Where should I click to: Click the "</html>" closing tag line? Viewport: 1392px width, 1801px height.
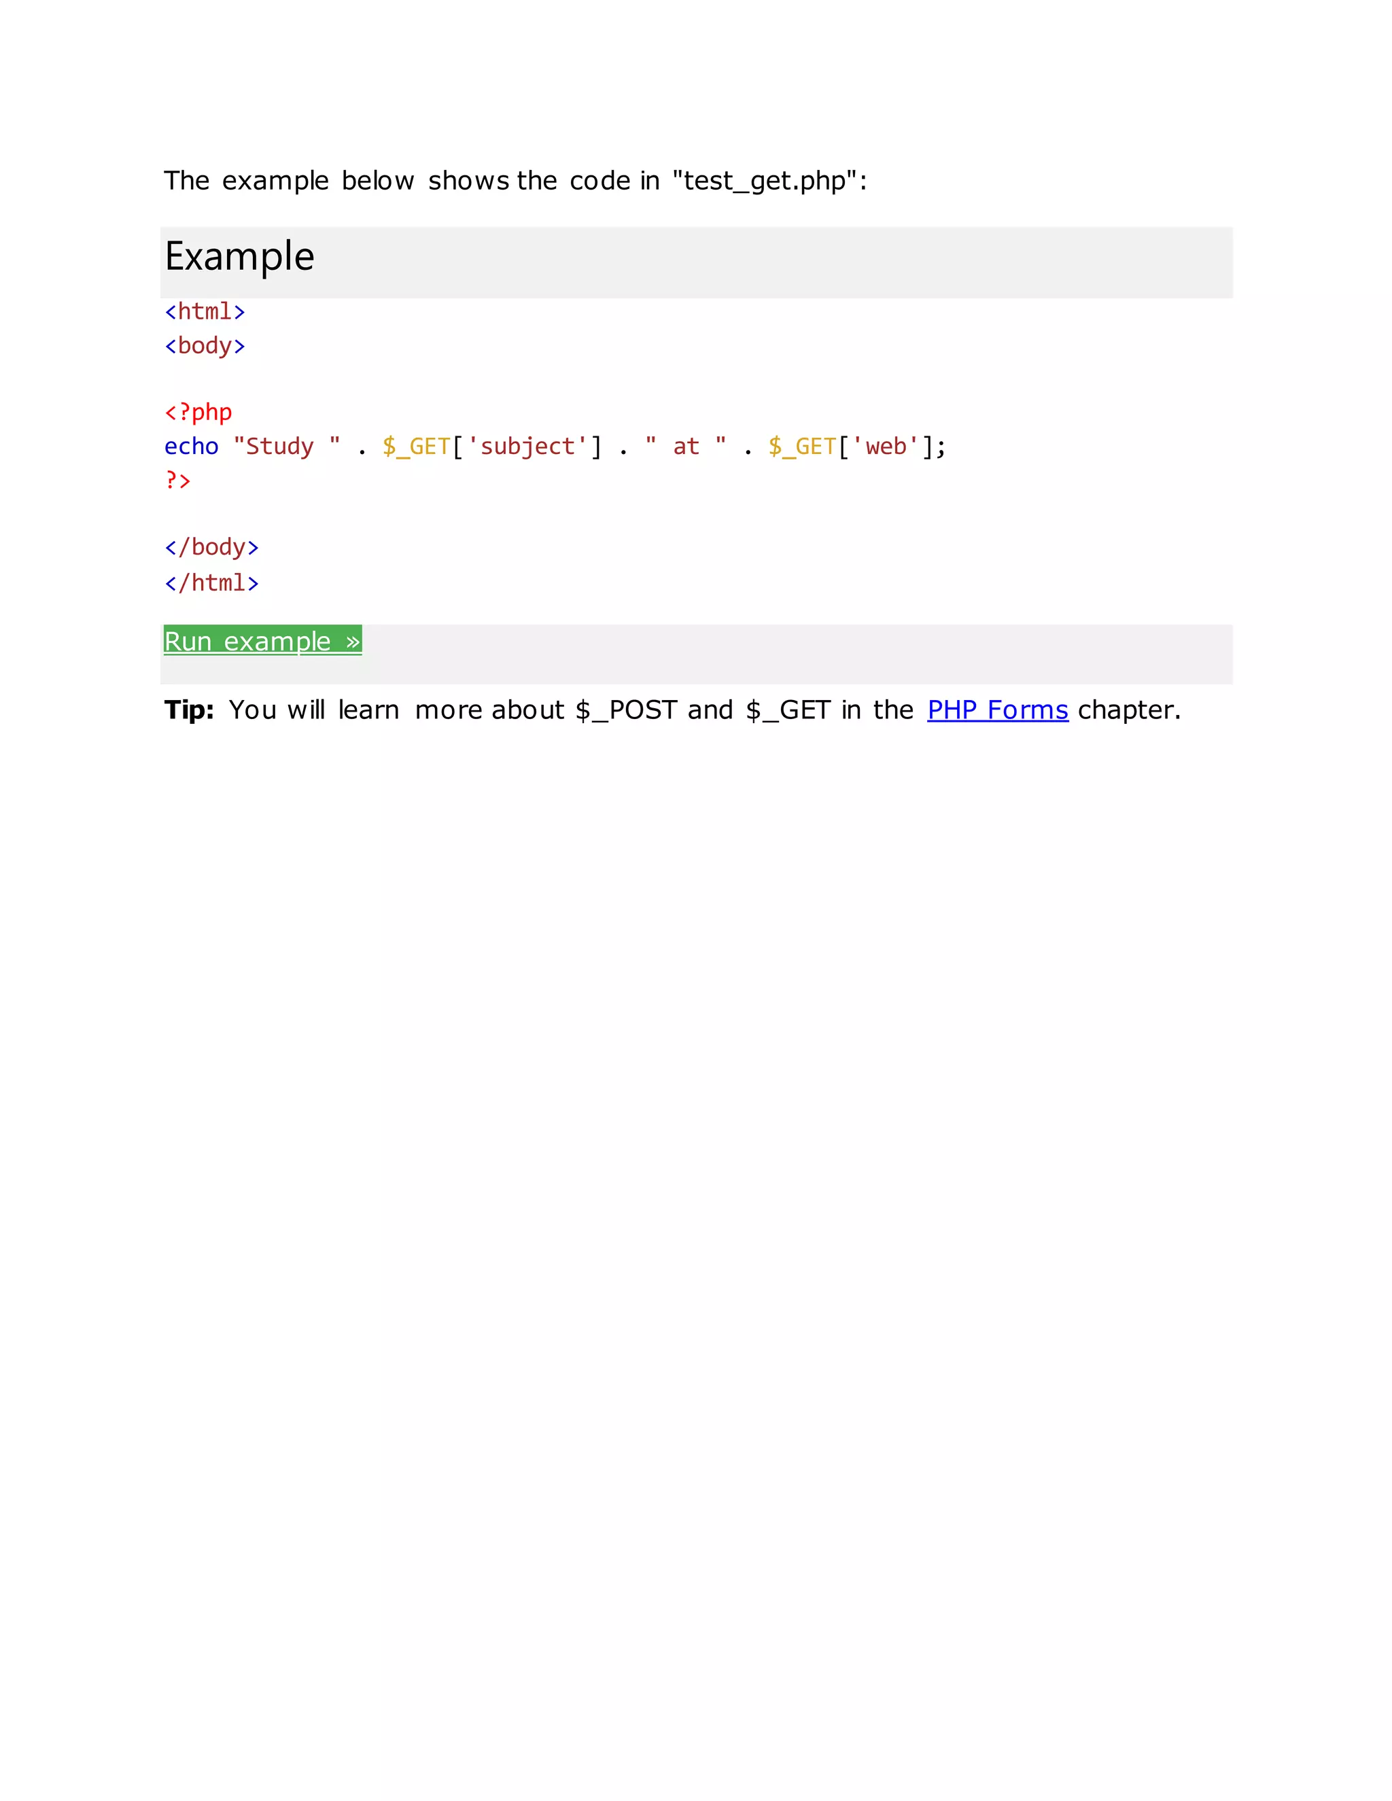pos(211,583)
